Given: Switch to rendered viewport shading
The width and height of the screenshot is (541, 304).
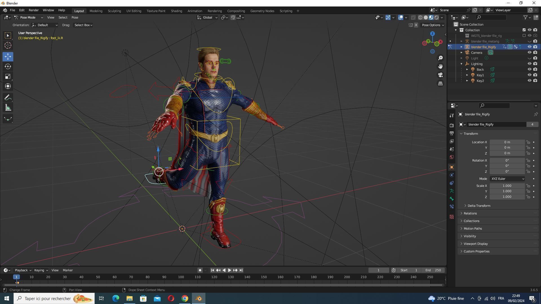Looking at the screenshot, I should 436,17.
